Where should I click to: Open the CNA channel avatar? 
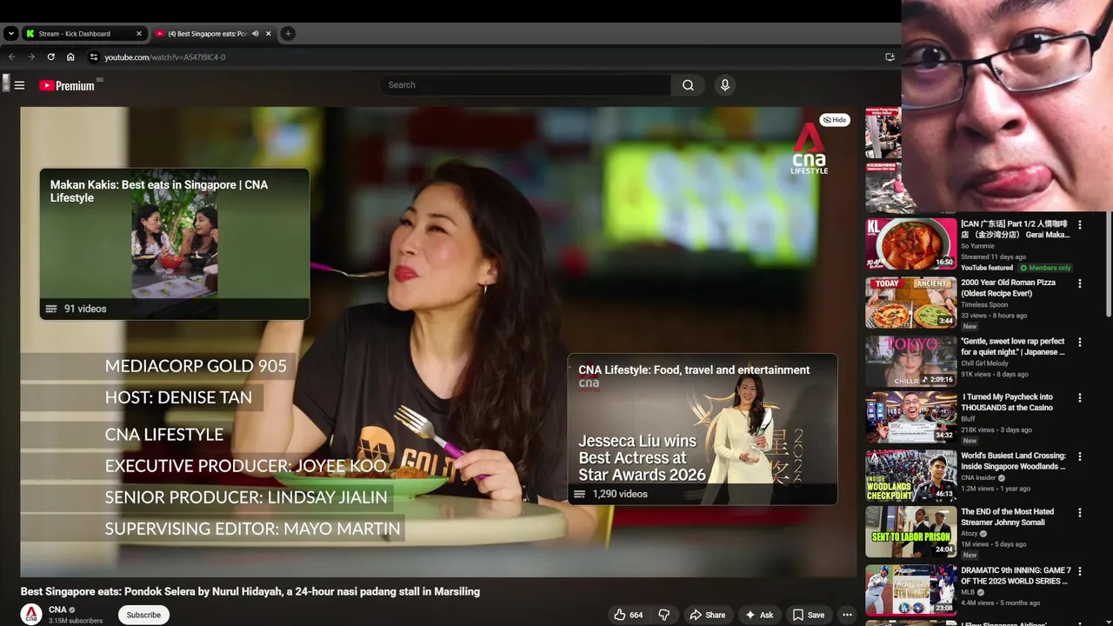[x=31, y=614]
